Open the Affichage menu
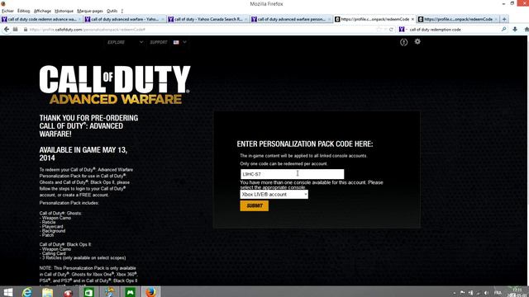The height and width of the screenshot is (297, 529). pos(42,11)
